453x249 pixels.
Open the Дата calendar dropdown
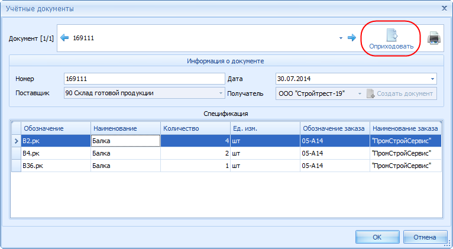(432, 79)
